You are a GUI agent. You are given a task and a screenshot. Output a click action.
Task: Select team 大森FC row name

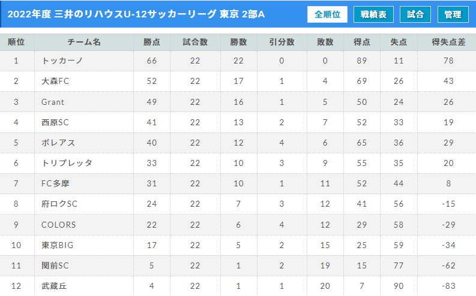point(55,81)
